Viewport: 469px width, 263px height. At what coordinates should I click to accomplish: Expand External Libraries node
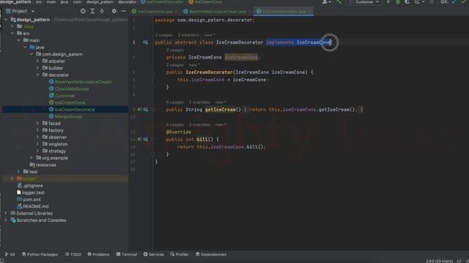(x=6, y=213)
